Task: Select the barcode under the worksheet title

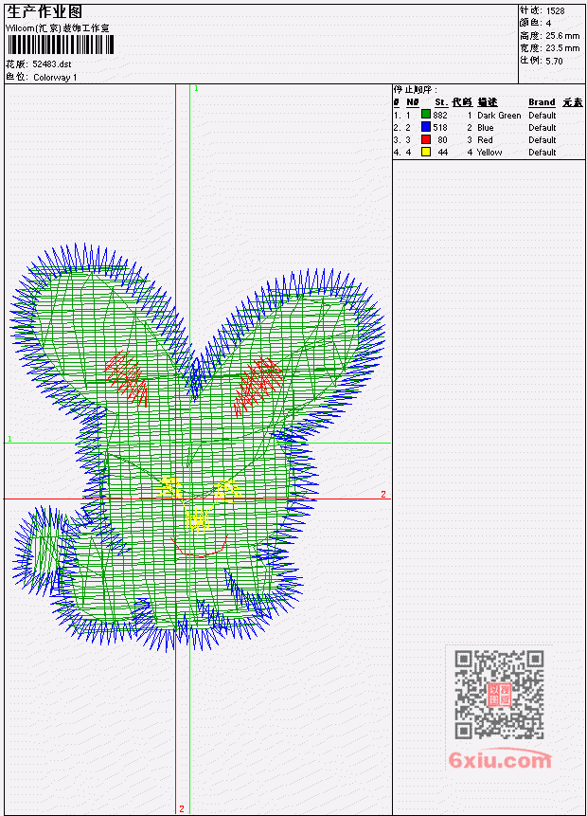Action: (x=61, y=45)
